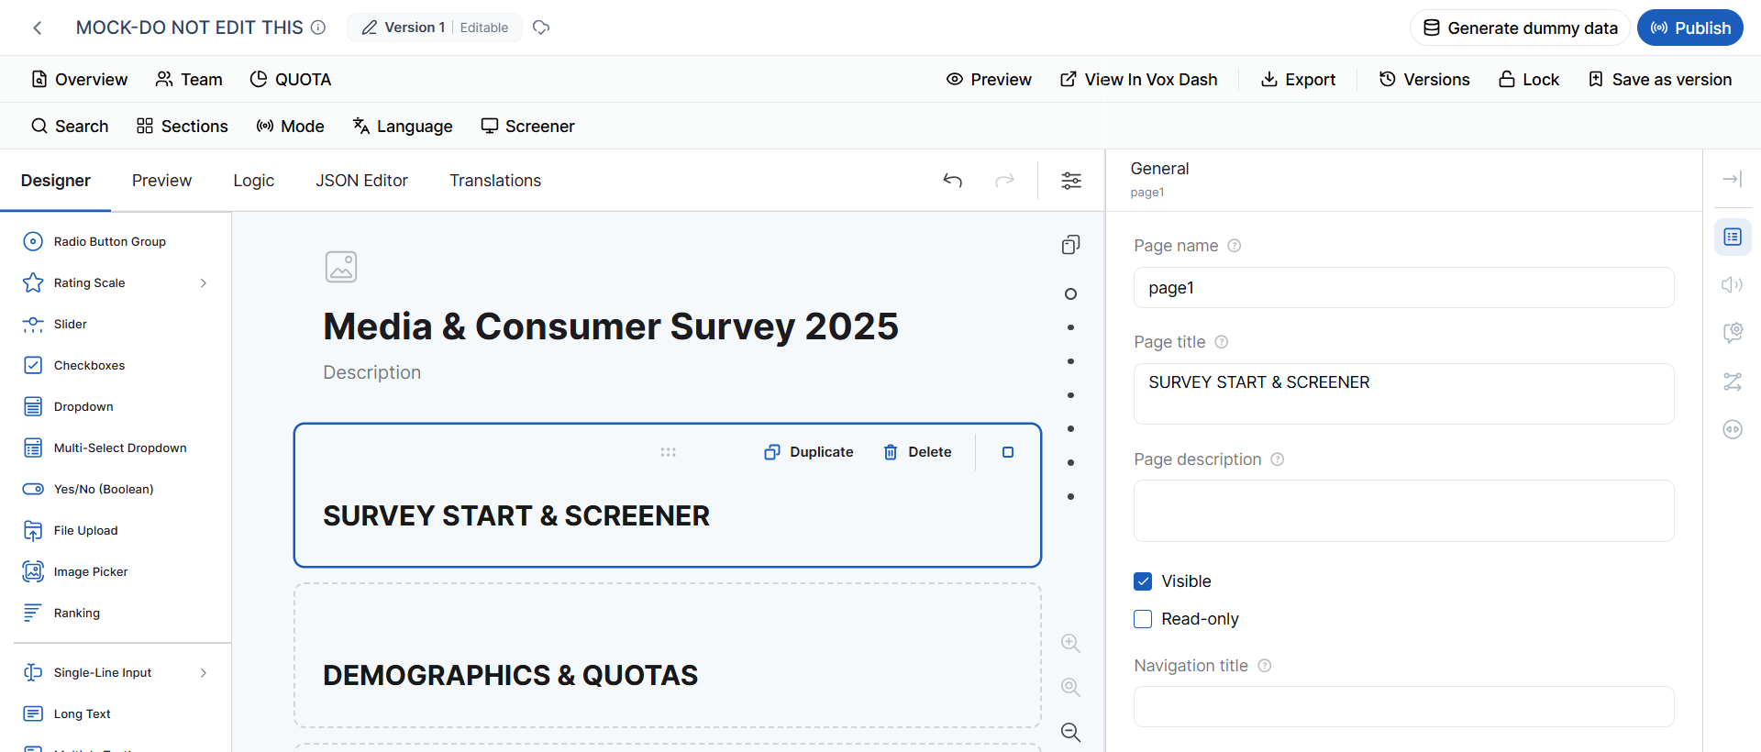
Task: Open the JSON Editor tab
Action: [361, 181]
